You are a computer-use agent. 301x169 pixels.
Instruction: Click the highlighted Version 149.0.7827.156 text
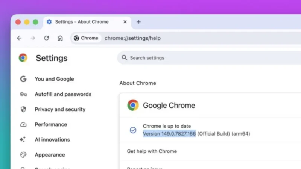pos(169,134)
